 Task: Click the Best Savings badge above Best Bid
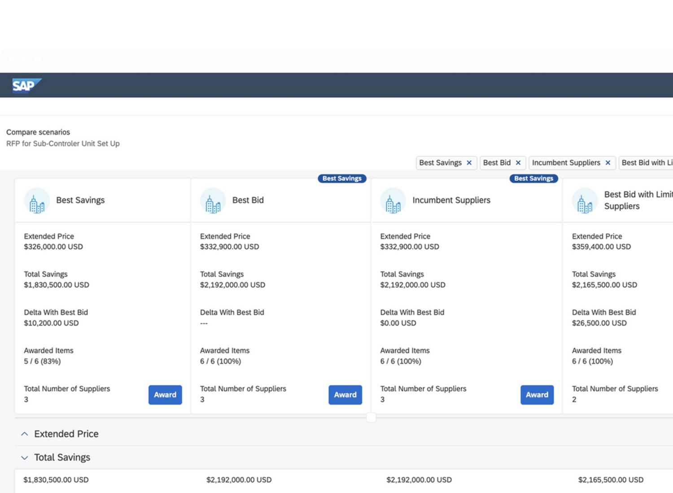point(342,178)
